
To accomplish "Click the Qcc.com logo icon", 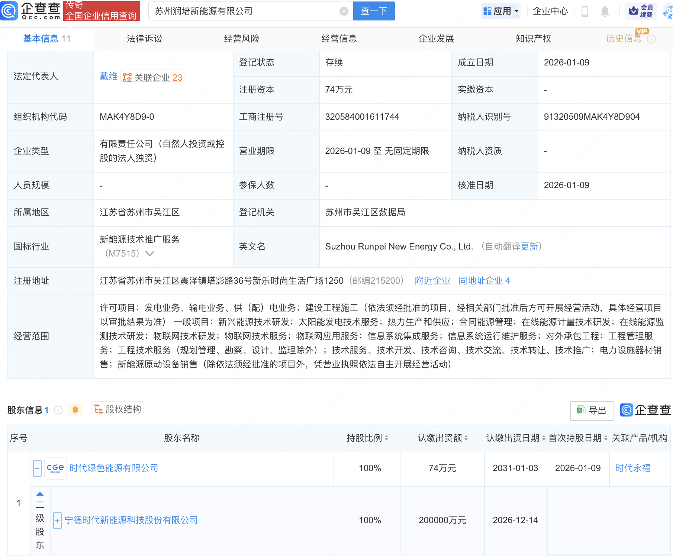I will pos(9,10).
